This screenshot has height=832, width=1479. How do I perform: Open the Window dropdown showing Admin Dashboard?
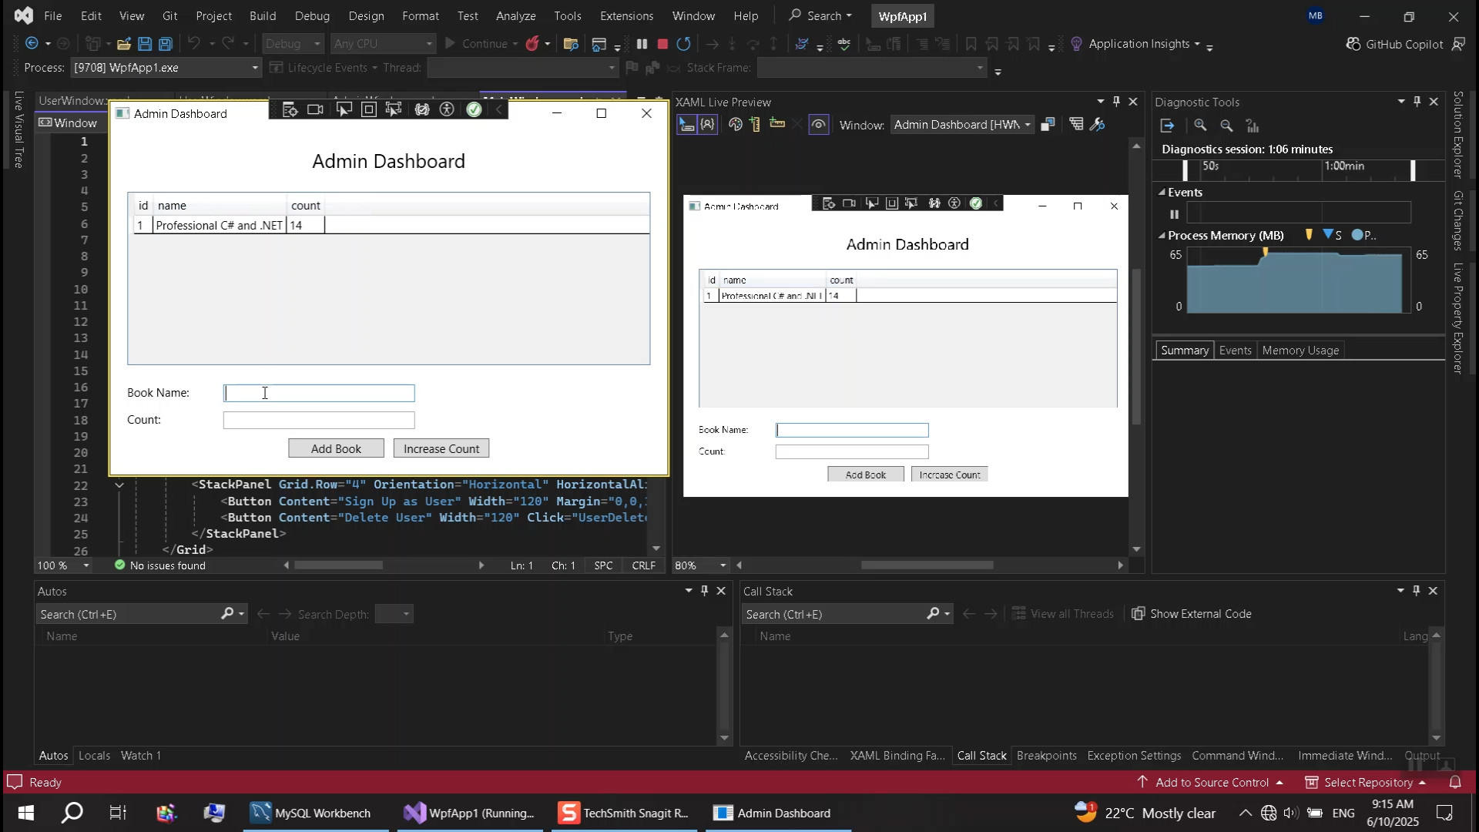[961, 124]
